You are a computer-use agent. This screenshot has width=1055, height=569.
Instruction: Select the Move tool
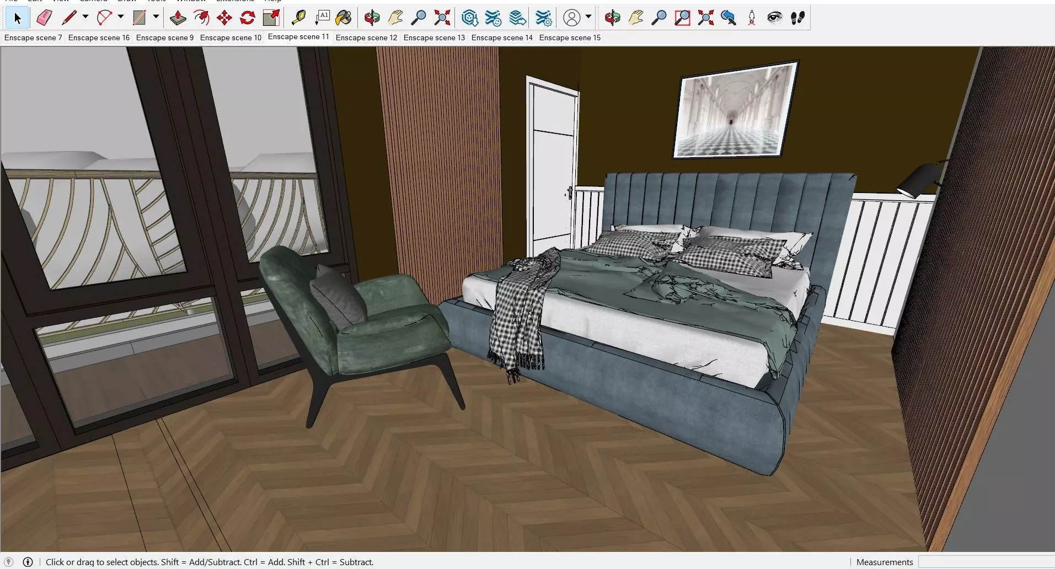pos(224,18)
